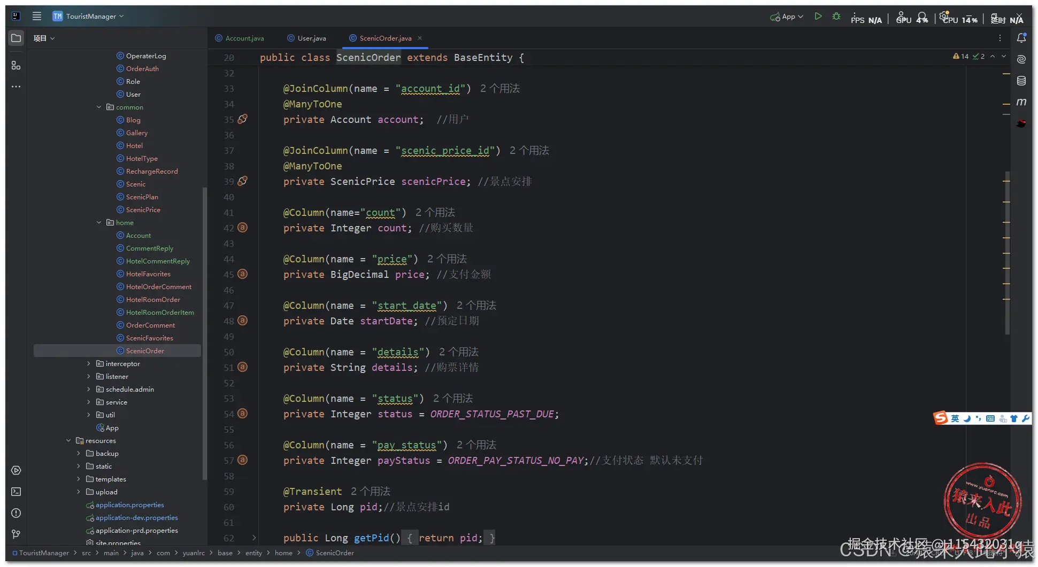Open the Services tool window icon

tap(16, 470)
